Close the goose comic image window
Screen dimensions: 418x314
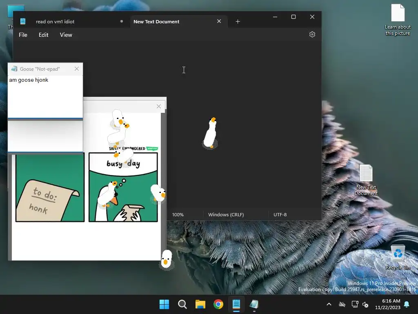tap(159, 107)
